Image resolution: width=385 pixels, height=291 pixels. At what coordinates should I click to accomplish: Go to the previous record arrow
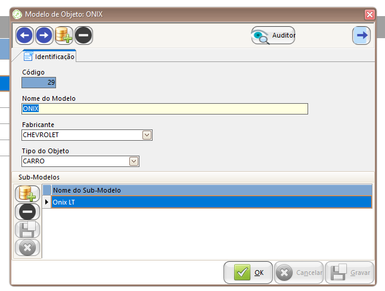(25, 36)
